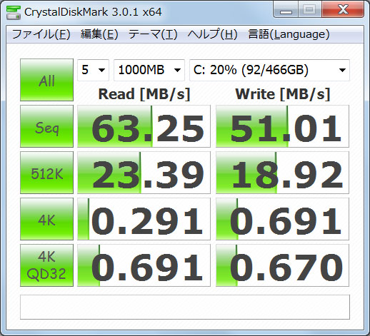Click the empty comment field at bottom
Screen dimensions: 370x336
185,307
